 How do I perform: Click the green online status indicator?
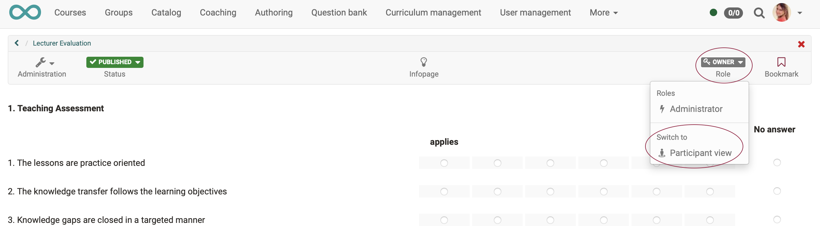pyautogui.click(x=713, y=13)
